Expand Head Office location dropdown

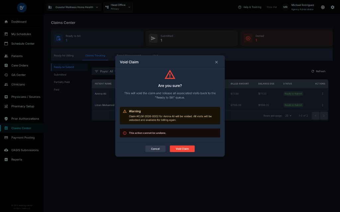[118, 7]
